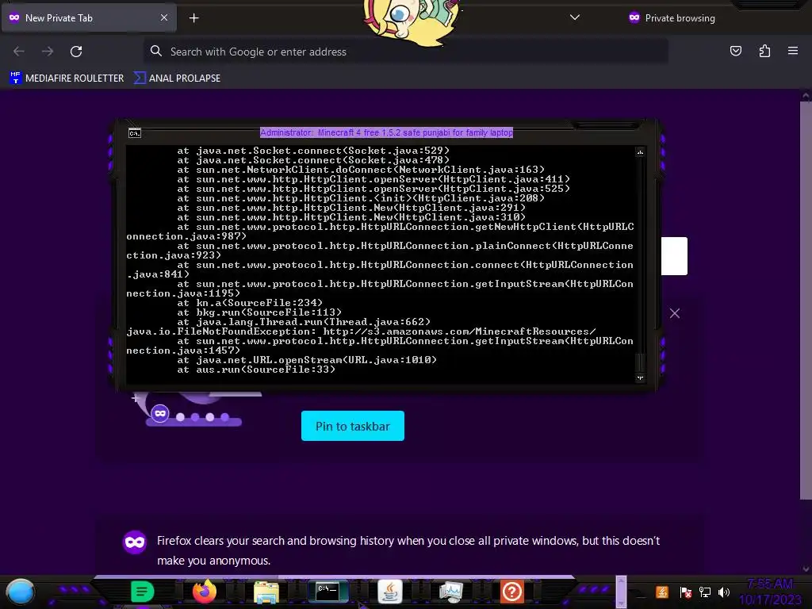
Task: Open the Firefox hamburger menu
Action: (792, 51)
